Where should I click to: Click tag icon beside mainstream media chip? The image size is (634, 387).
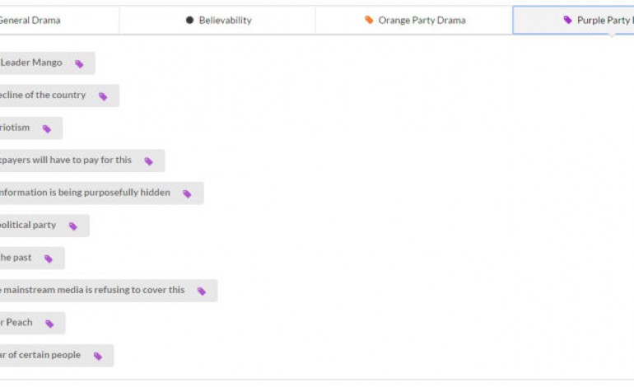(x=202, y=291)
